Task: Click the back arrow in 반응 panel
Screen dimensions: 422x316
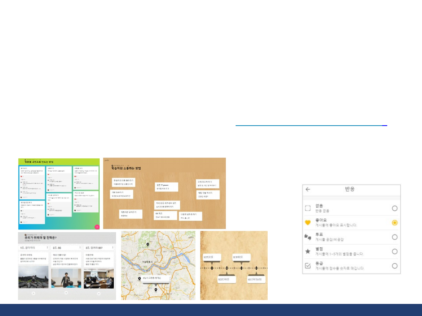Action: pos(308,189)
